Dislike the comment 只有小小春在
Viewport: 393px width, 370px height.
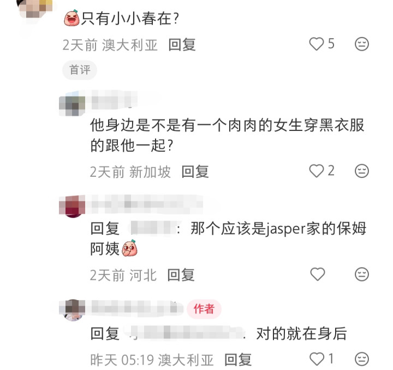click(x=362, y=44)
